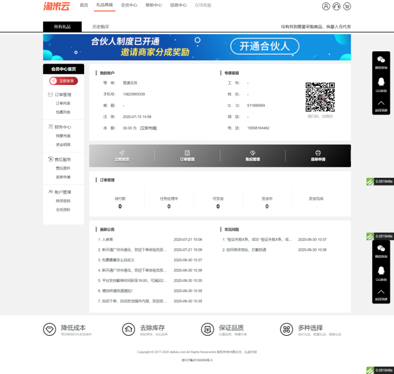Image resolution: width=394 pixels, height=374 pixels.
Task: Switch to the 历史购买 tab
Action: [x=101, y=27]
